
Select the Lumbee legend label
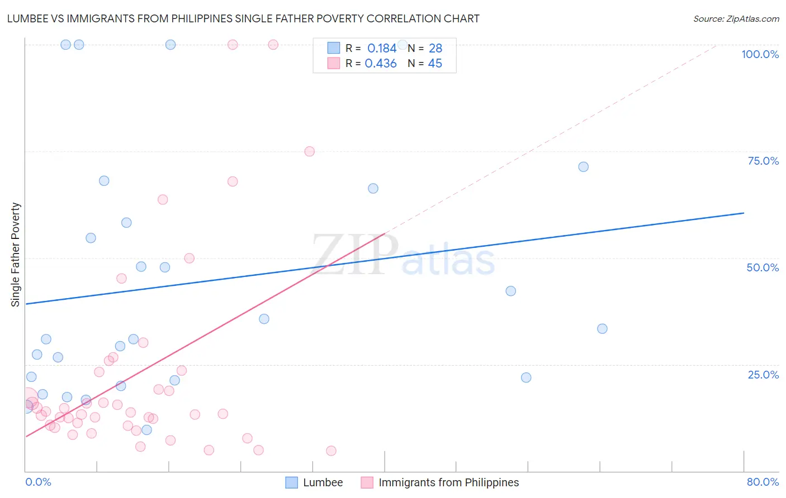pos(323,482)
